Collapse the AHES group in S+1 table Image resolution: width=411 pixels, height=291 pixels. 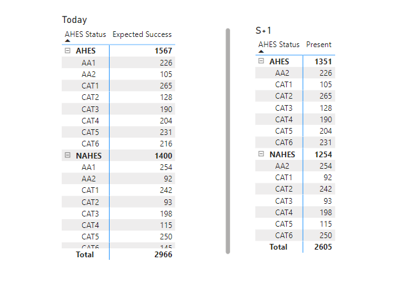click(261, 61)
